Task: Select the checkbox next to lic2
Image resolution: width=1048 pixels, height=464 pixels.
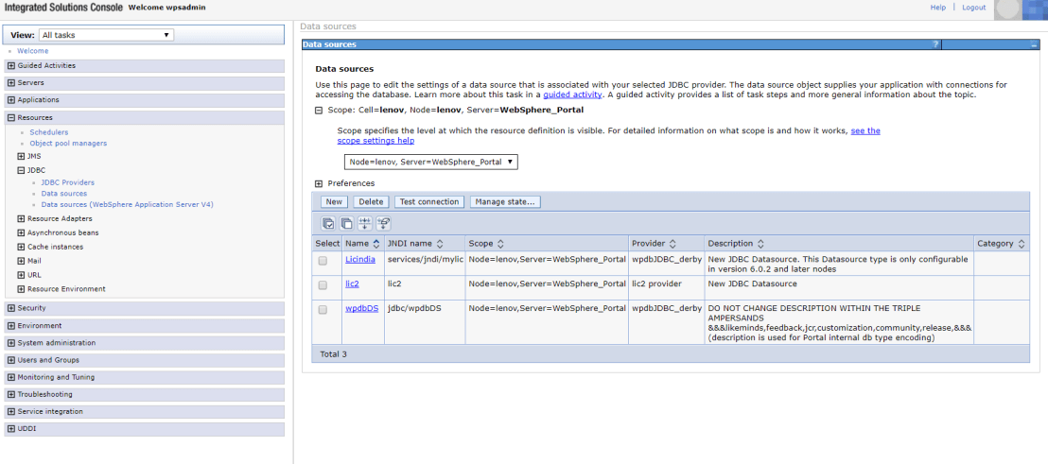Action: pyautogui.click(x=323, y=284)
